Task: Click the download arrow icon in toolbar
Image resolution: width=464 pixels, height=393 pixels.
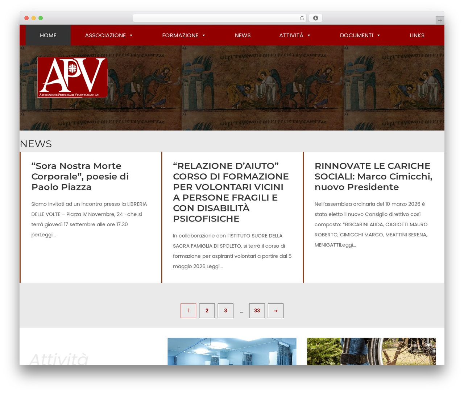Action: [x=316, y=18]
